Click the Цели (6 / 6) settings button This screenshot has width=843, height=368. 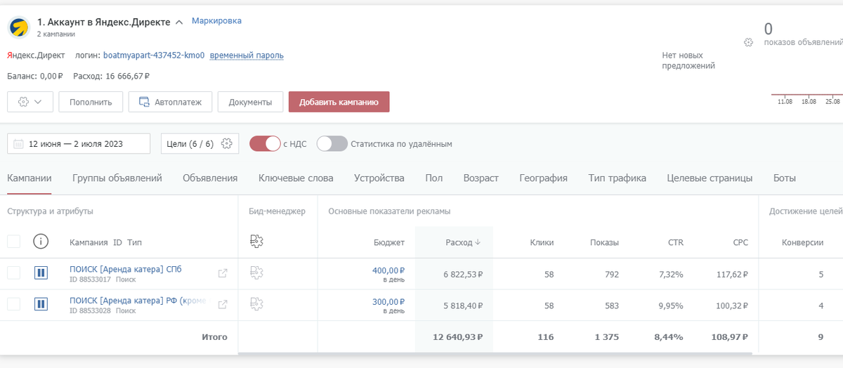pyautogui.click(x=200, y=143)
